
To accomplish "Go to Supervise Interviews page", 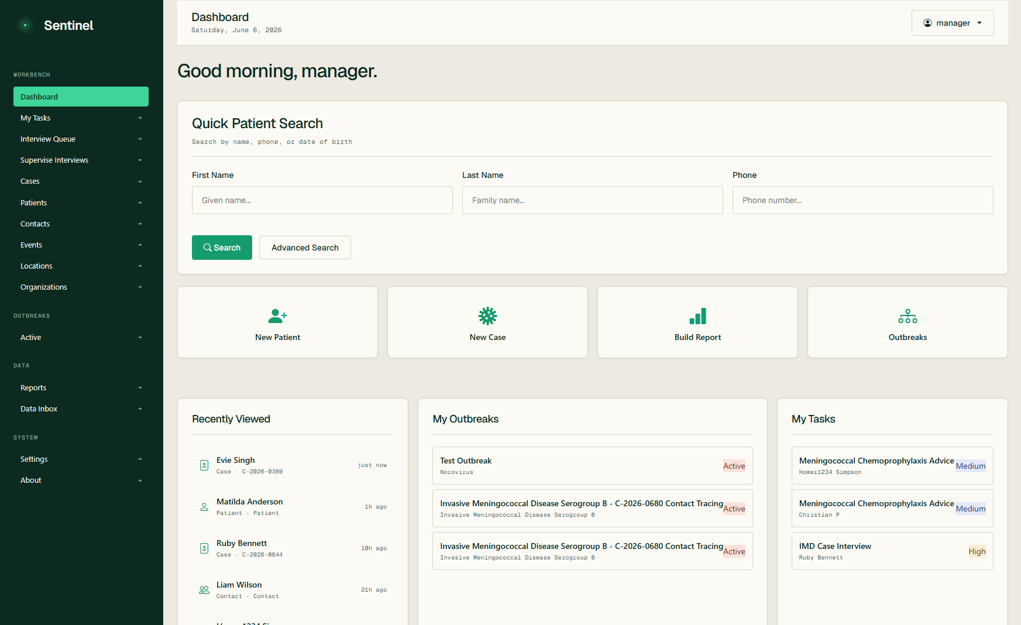I will (x=81, y=160).
